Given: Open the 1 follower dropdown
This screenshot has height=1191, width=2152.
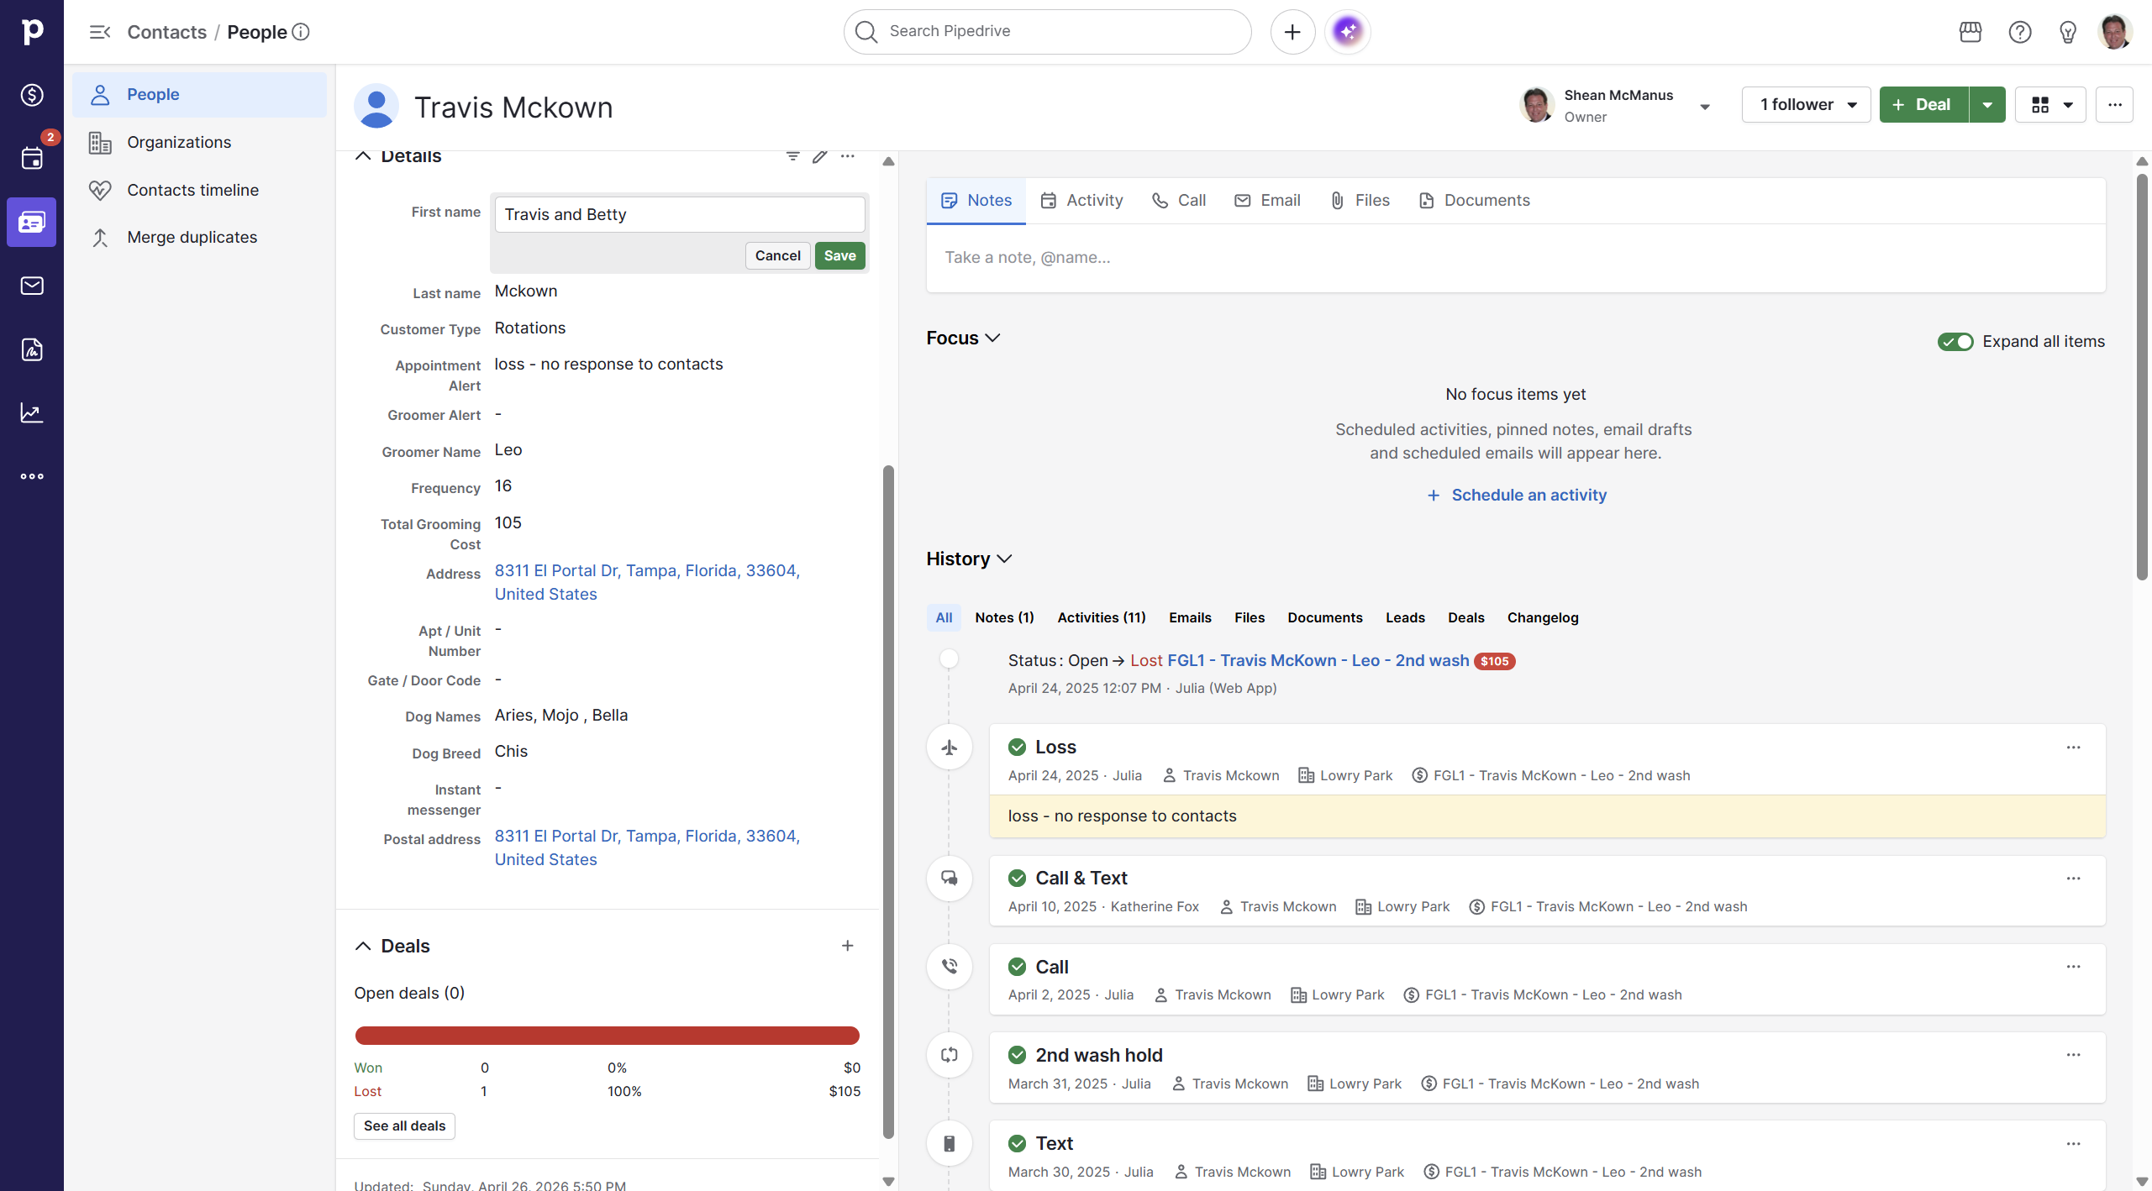Looking at the screenshot, I should tap(1805, 105).
